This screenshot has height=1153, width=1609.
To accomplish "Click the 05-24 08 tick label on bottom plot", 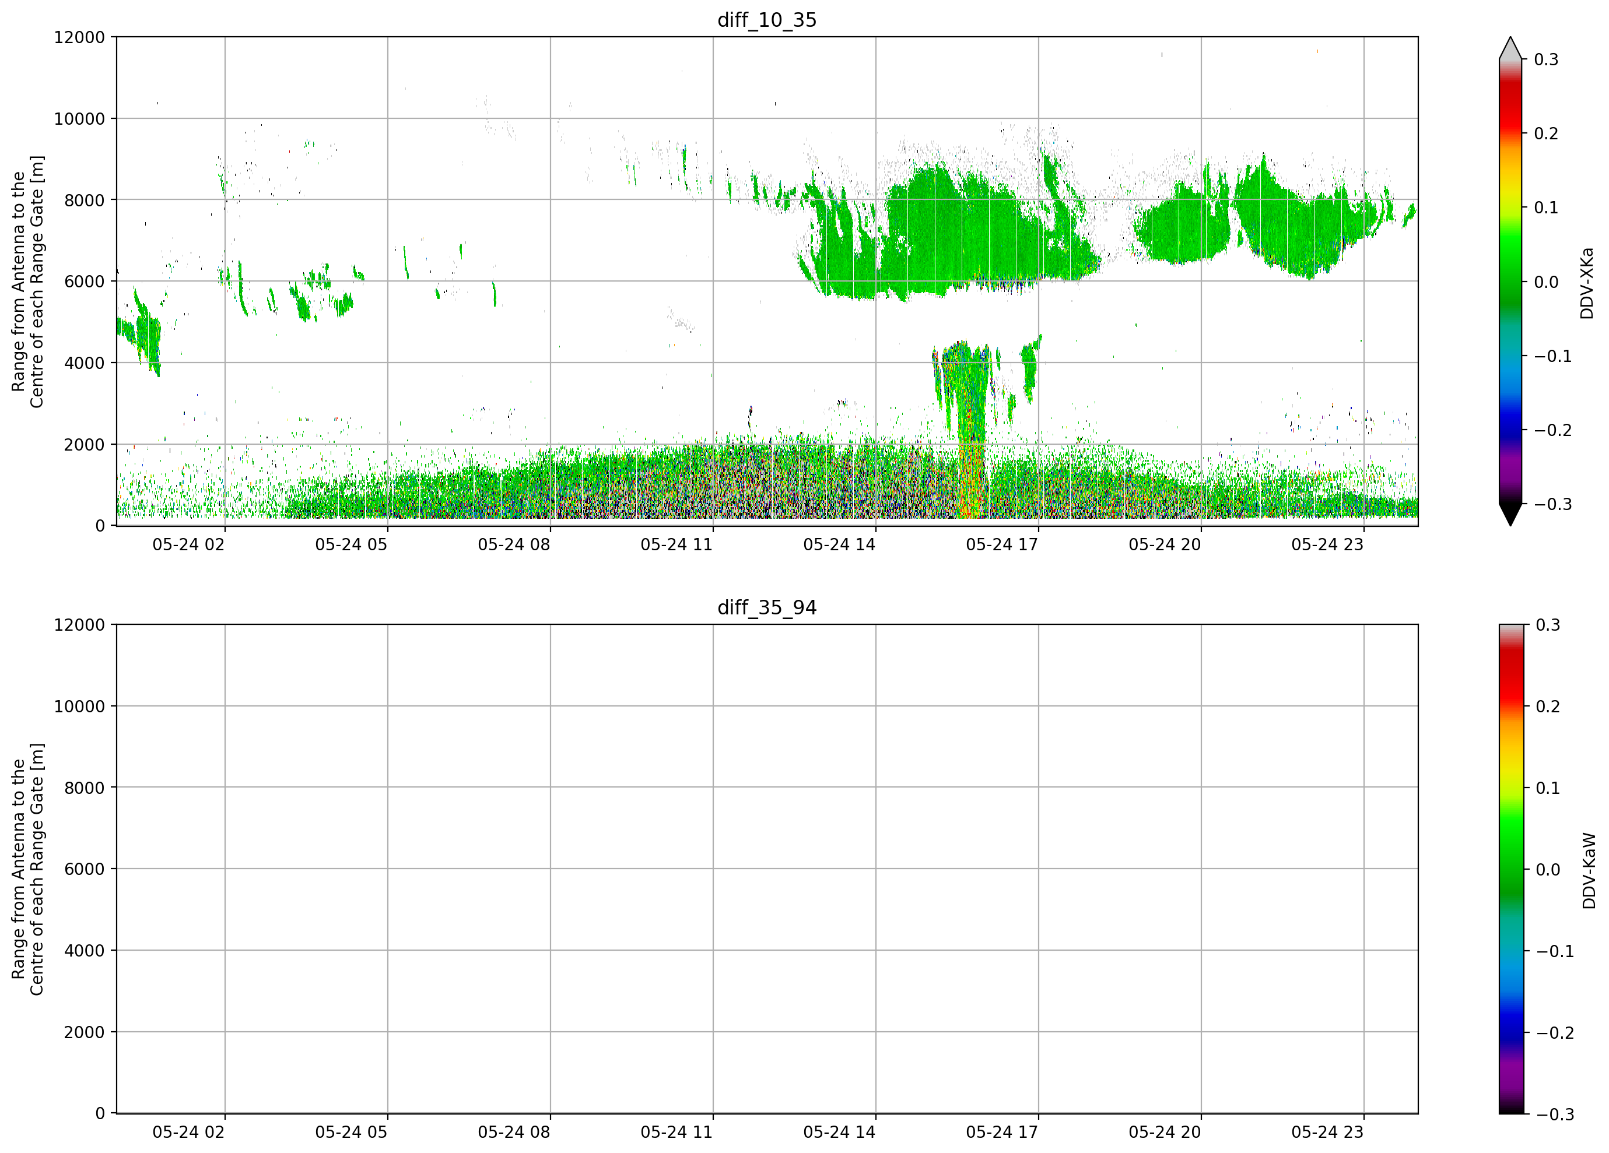I will click(x=514, y=1132).
